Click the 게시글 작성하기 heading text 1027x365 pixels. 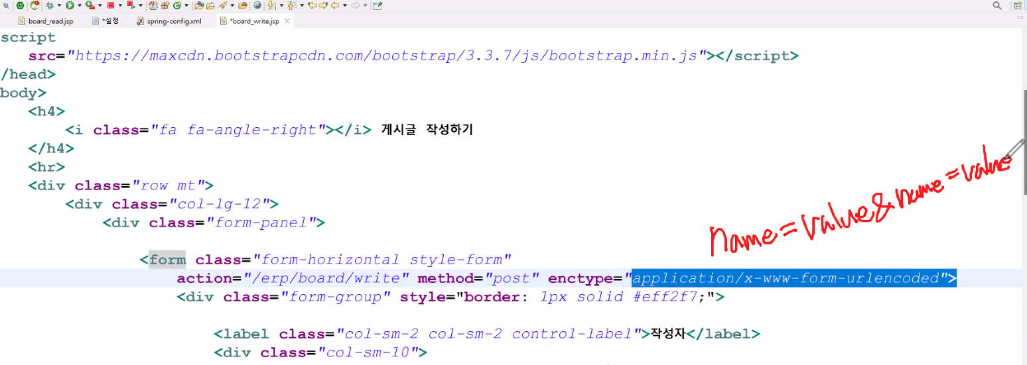coord(427,130)
